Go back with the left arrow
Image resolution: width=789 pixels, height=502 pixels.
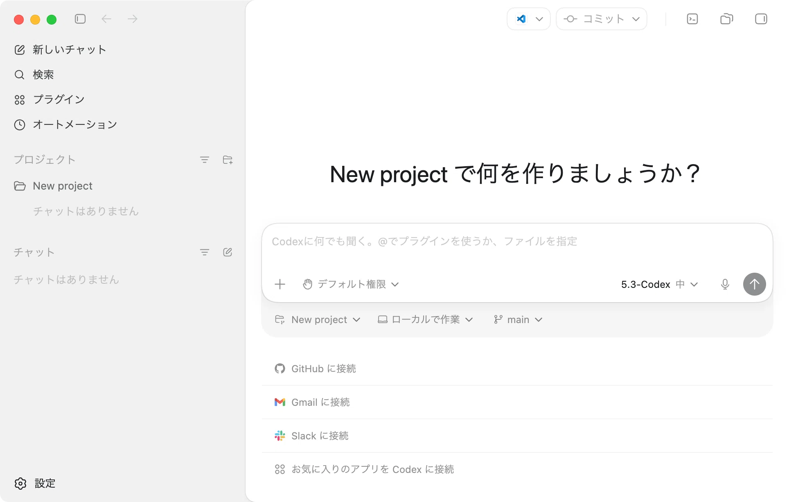coord(106,19)
